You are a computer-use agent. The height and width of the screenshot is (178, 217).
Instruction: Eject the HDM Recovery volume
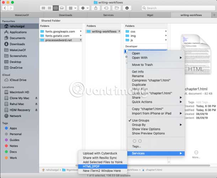(x=36, y=110)
